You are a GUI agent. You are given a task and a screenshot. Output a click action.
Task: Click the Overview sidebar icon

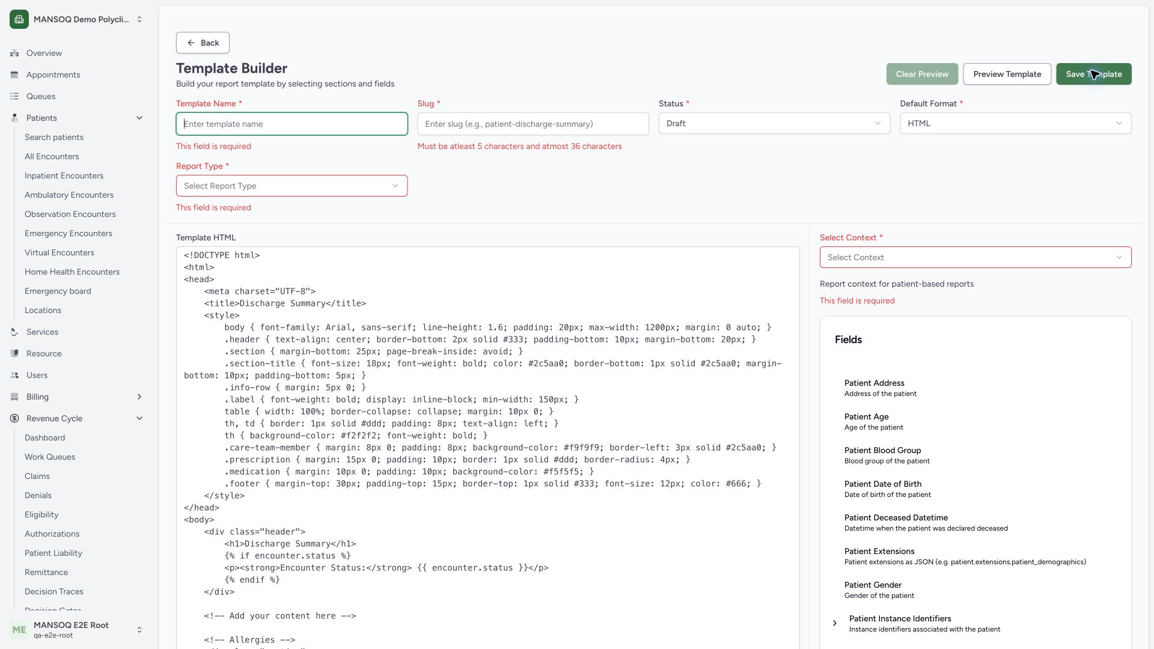[14, 53]
